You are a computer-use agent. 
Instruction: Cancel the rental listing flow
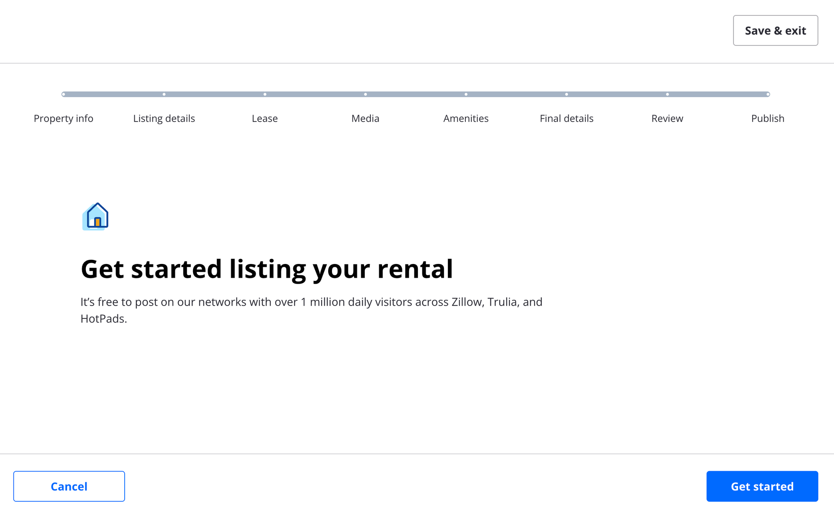69,486
